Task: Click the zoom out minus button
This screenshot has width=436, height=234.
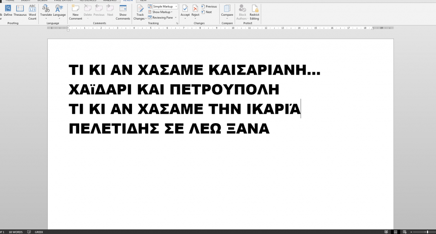Action: click(x=411, y=232)
